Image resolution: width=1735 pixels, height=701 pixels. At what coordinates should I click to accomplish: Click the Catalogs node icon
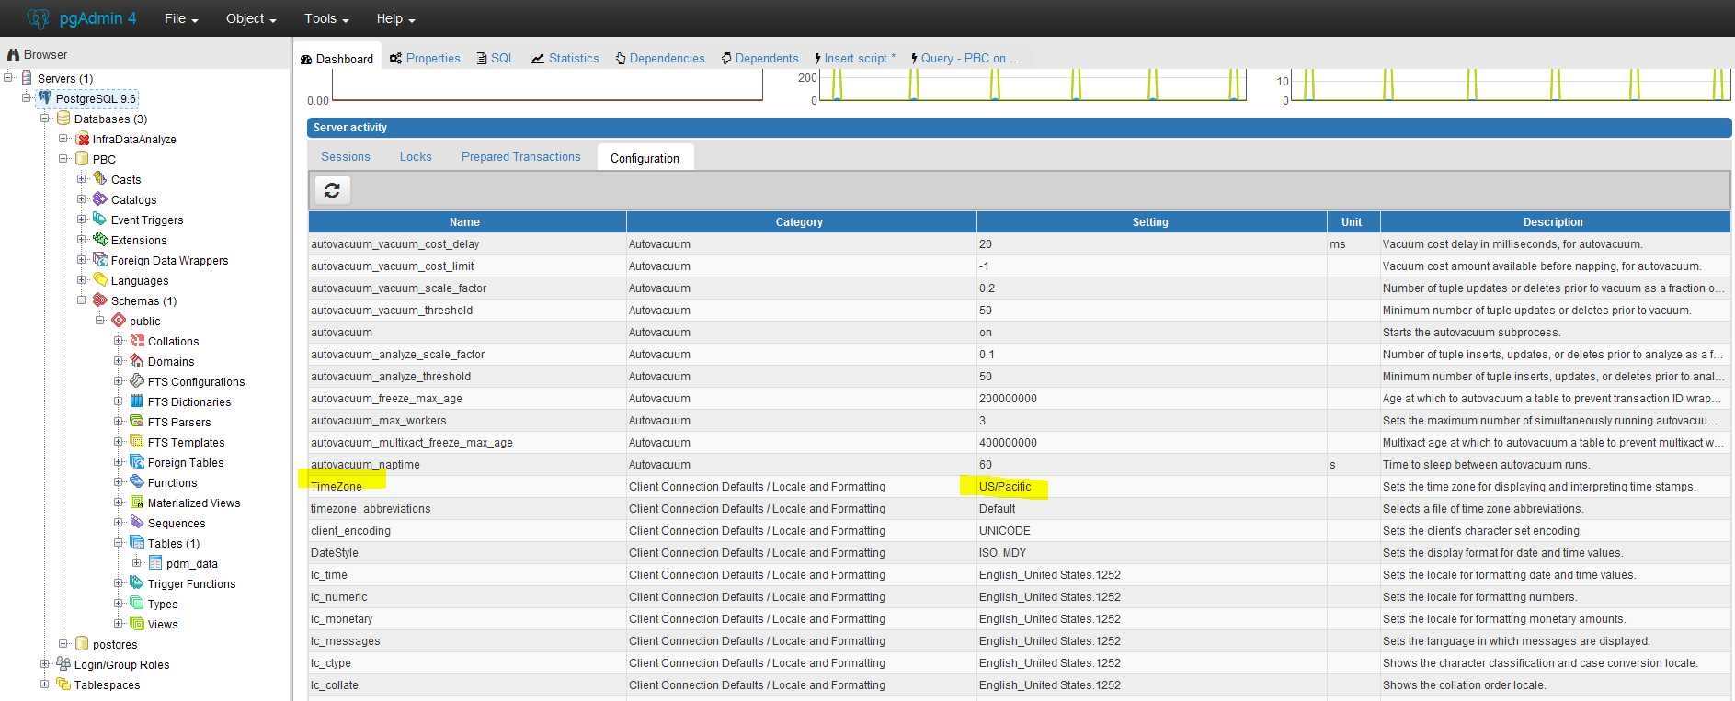[100, 199]
